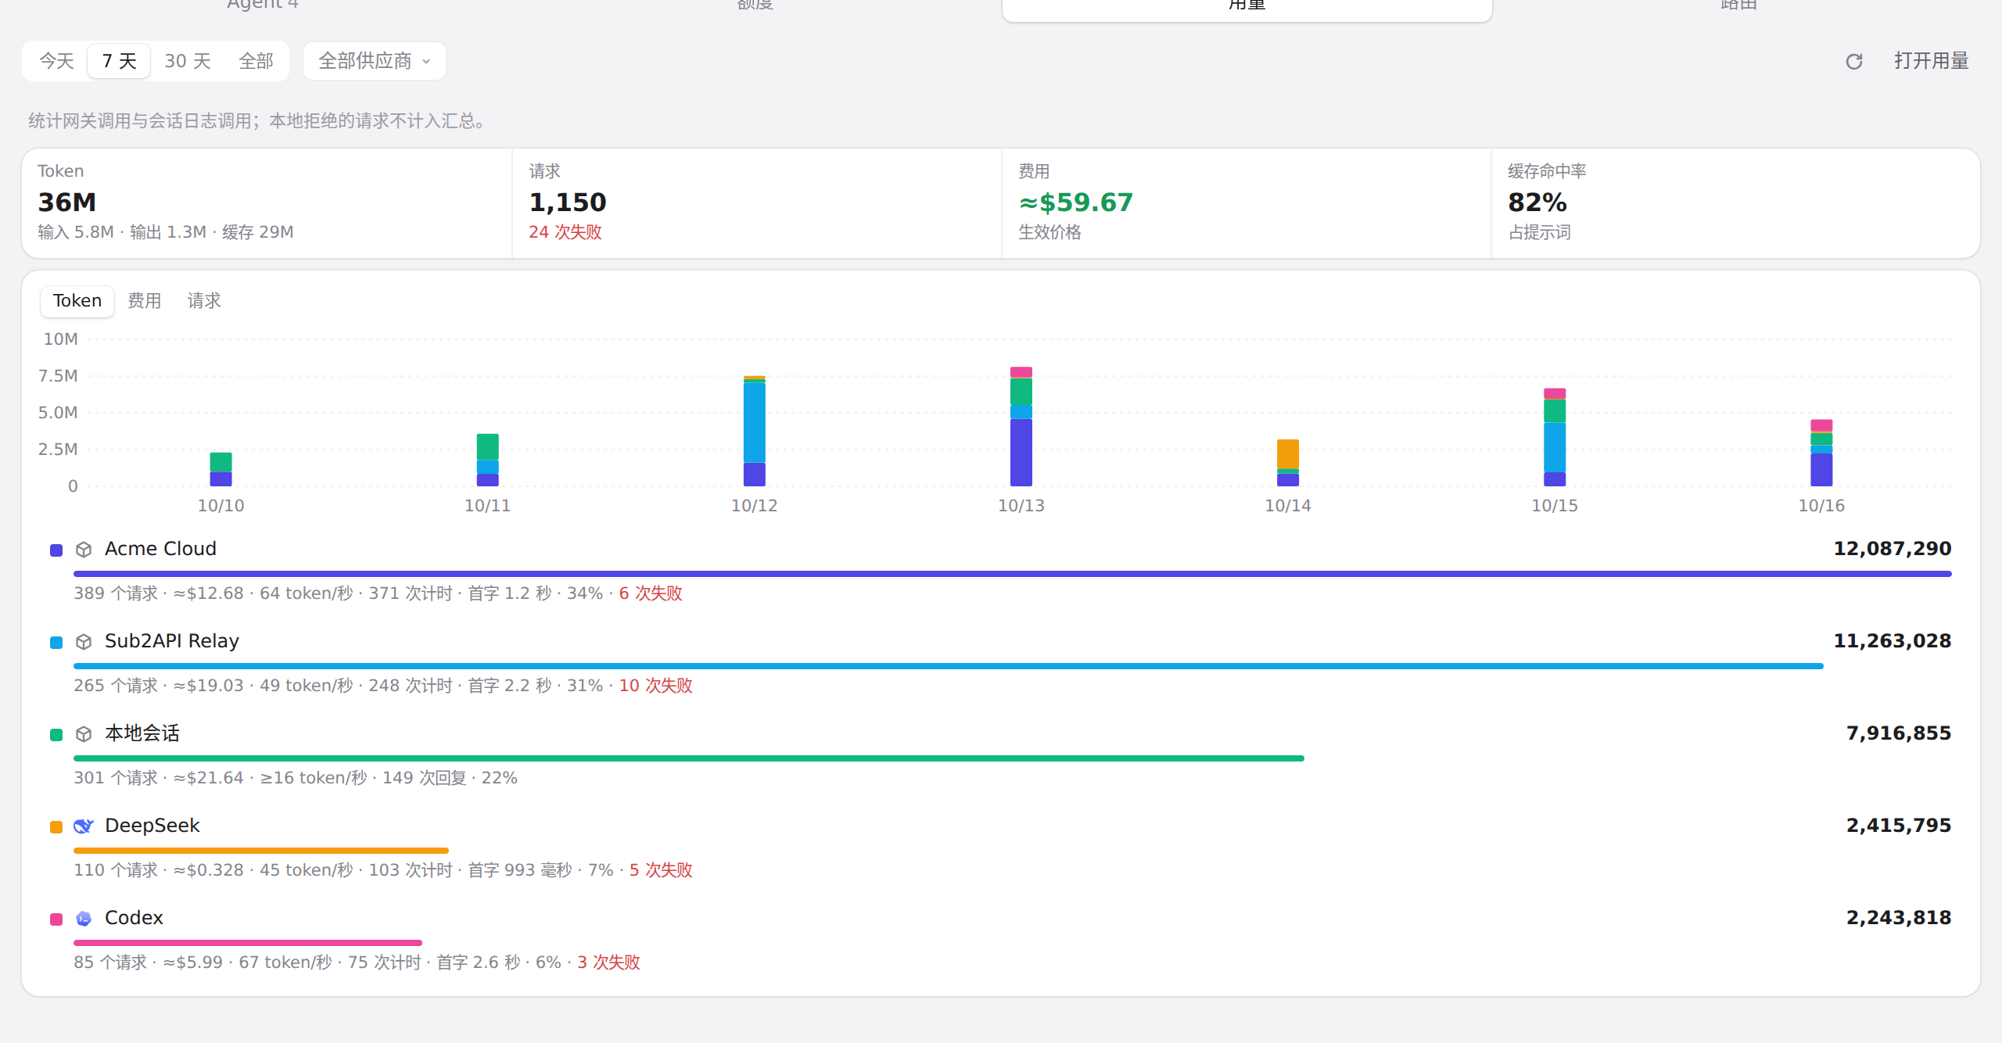Open the 全部供应商 dropdown
2002x1043 pixels.
[x=375, y=61]
